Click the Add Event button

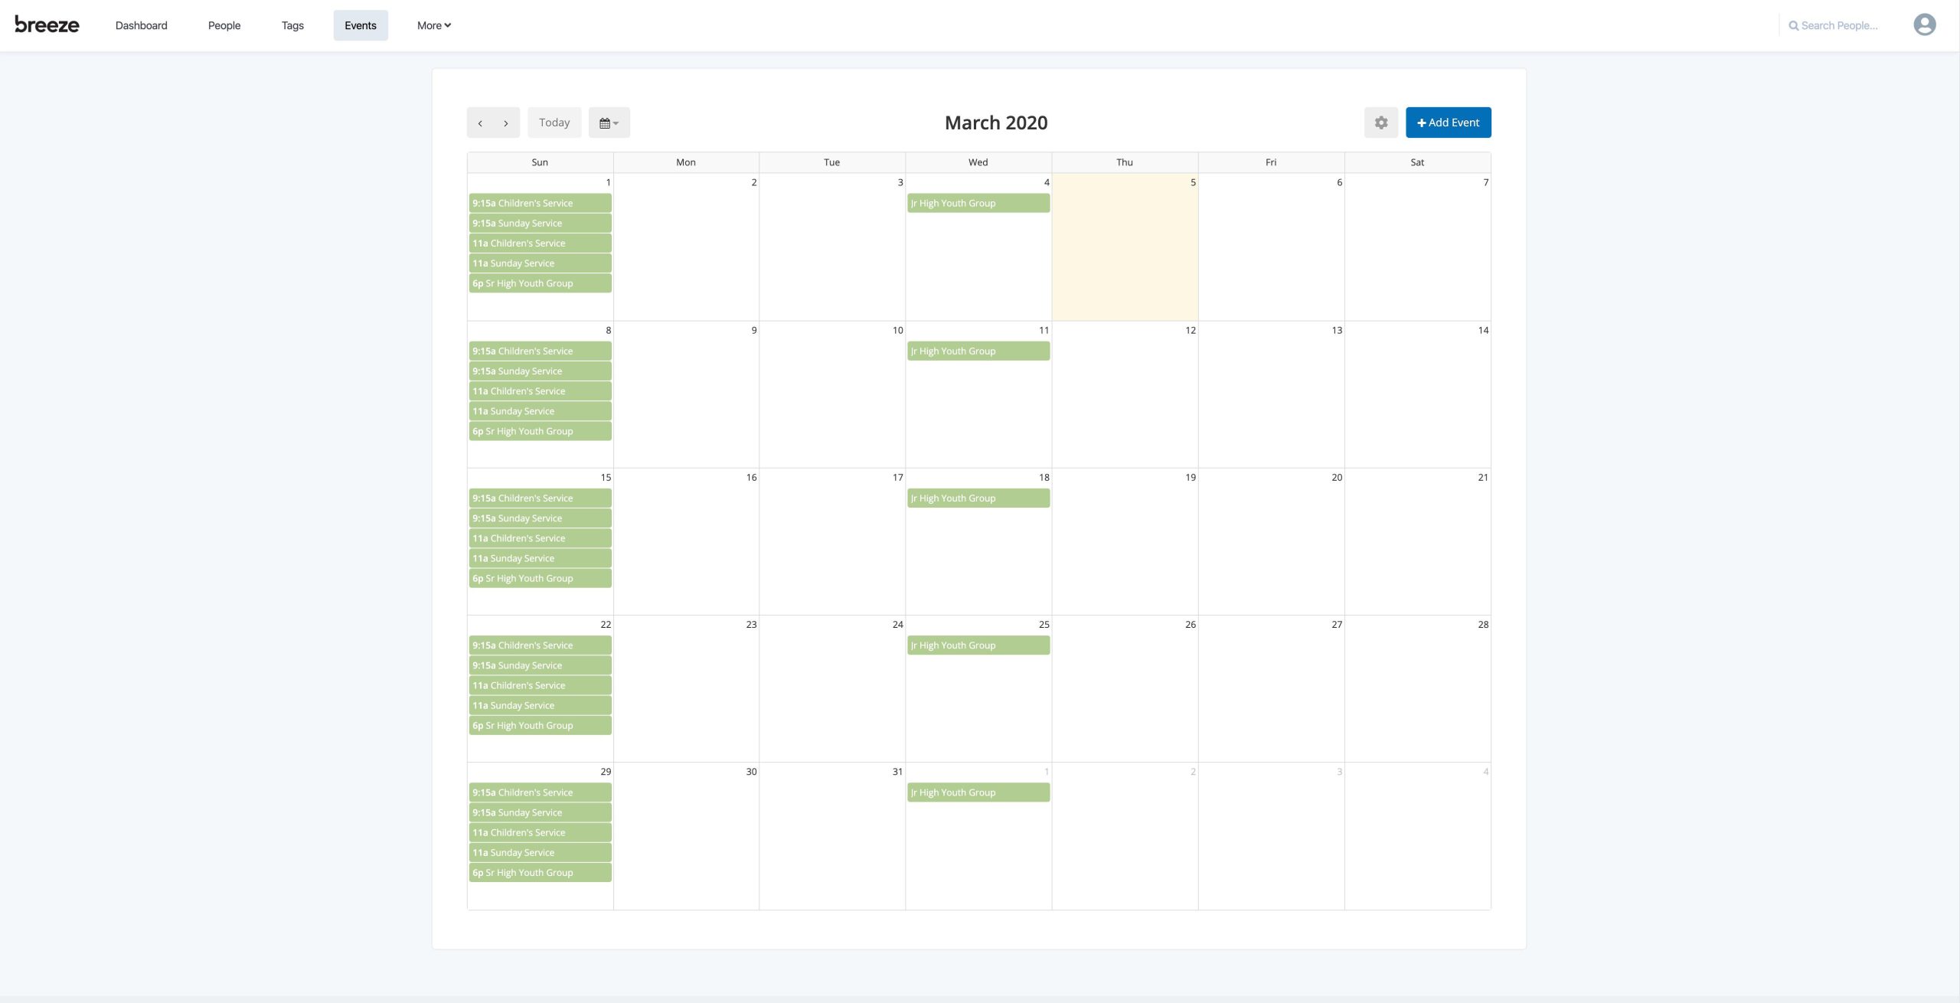tap(1448, 123)
